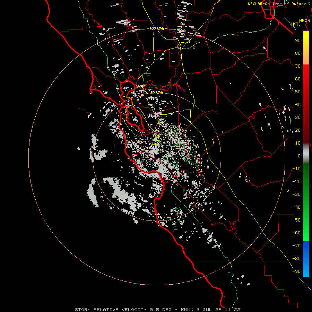Image resolution: width=312 pixels, height=312 pixels.
Task: Select the -50 value on the velocity scale
Action: point(296,220)
